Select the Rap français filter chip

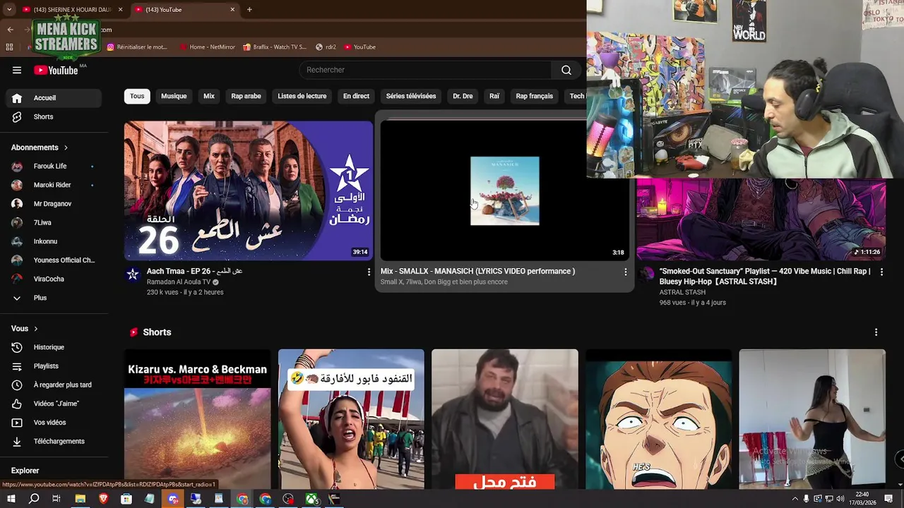pyautogui.click(x=535, y=96)
